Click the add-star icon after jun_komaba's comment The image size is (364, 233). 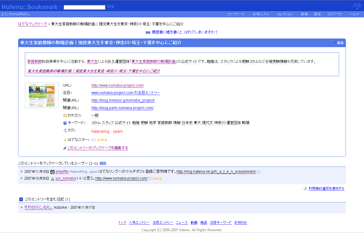pyautogui.click(x=150, y=179)
